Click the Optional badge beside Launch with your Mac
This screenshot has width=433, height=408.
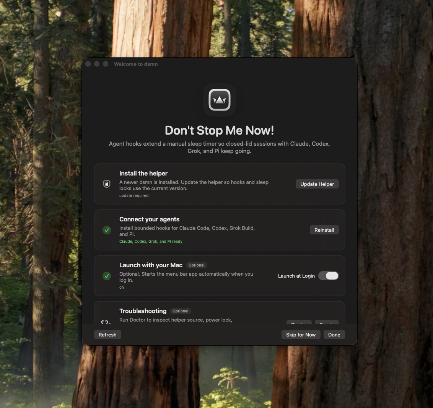click(x=196, y=265)
